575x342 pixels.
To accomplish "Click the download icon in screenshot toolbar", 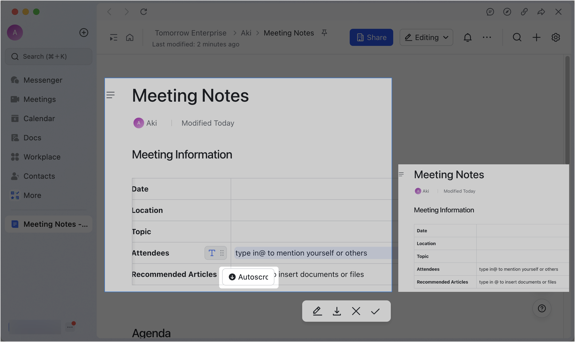I will pyautogui.click(x=337, y=311).
